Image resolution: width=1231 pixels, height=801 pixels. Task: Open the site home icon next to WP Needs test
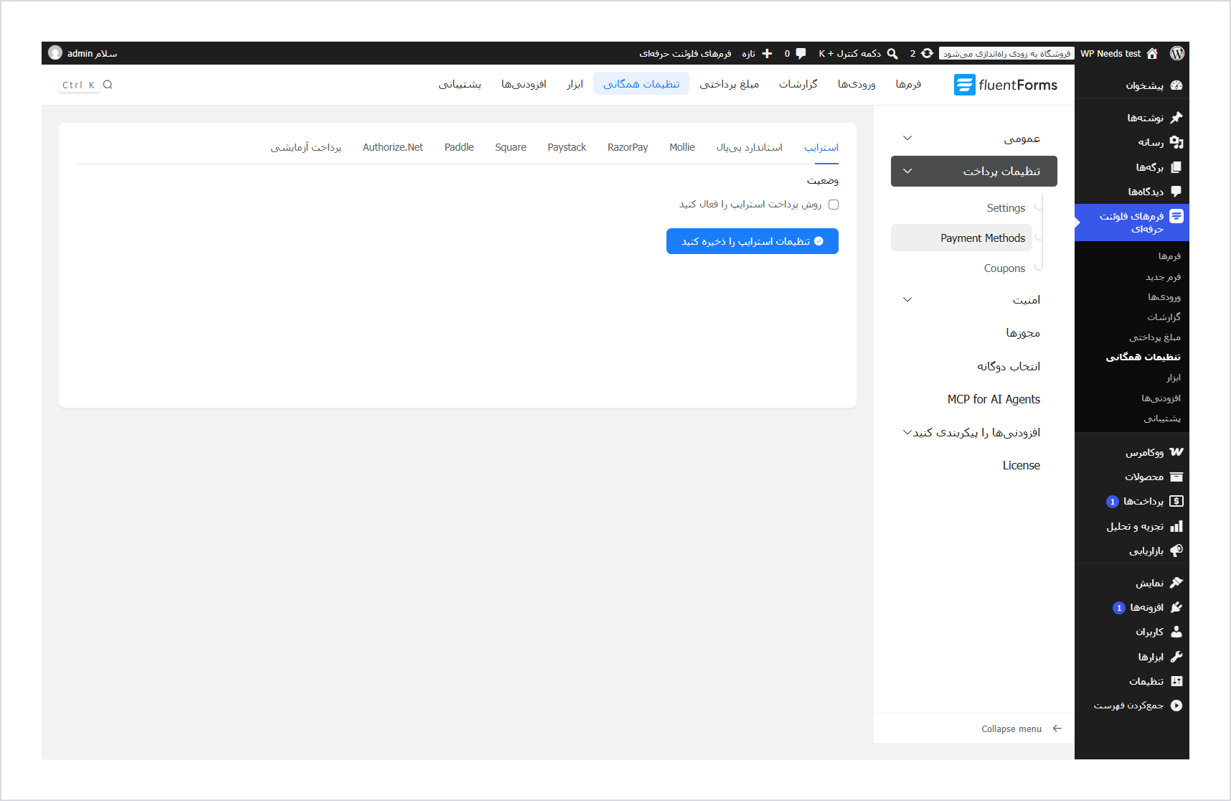(x=1152, y=53)
